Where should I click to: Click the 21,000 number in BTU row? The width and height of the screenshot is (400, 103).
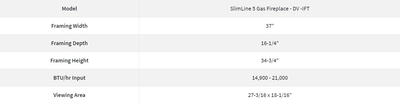[280, 78]
